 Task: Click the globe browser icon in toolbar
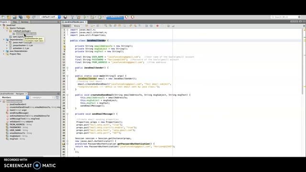tap(65, 17)
